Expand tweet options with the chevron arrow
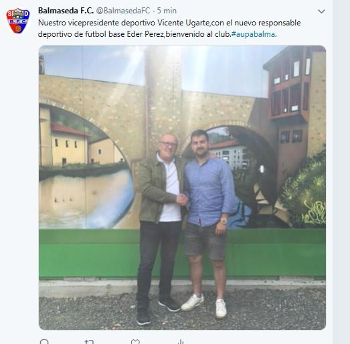Image resolution: width=350 pixels, height=344 pixels. 321,11
